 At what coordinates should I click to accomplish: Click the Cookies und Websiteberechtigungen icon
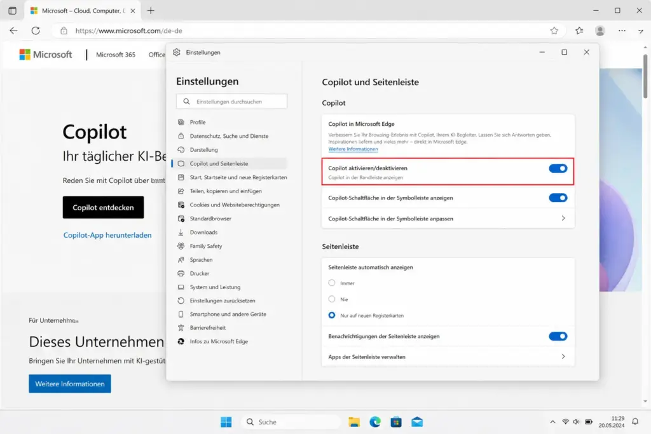(x=181, y=205)
